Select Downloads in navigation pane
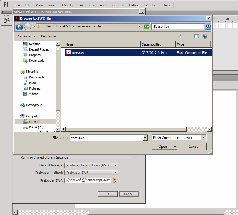Screen dimensions: 238x215 pyautogui.click(x=37, y=61)
